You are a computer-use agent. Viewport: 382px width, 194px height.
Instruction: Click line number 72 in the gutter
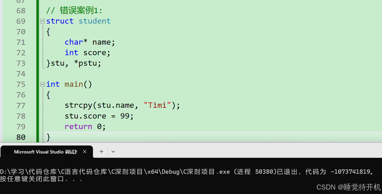pos(21,53)
